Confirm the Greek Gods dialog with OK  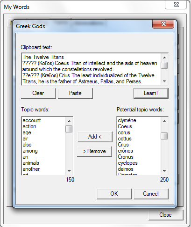tap(114, 194)
